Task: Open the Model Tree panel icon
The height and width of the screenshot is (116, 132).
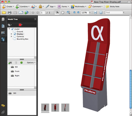Action: [3, 39]
